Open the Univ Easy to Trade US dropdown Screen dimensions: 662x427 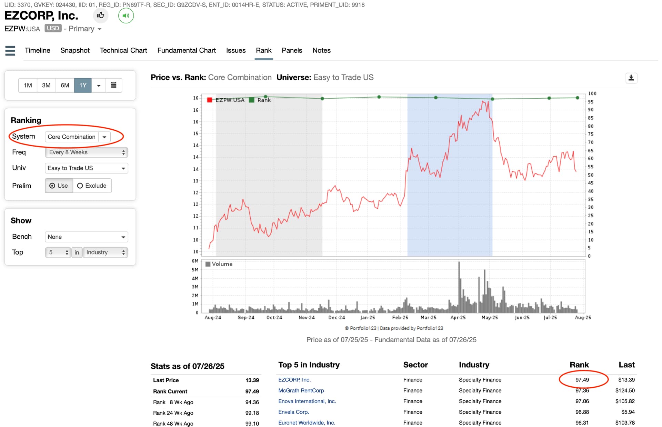tap(86, 168)
